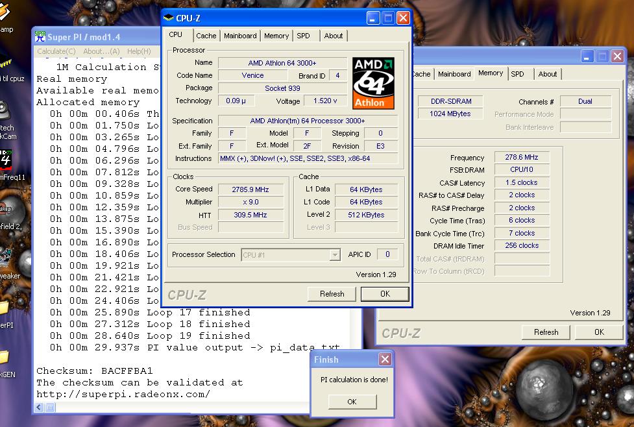
Task: Click Refresh in the rear CPU-Z window
Action: 546,332
